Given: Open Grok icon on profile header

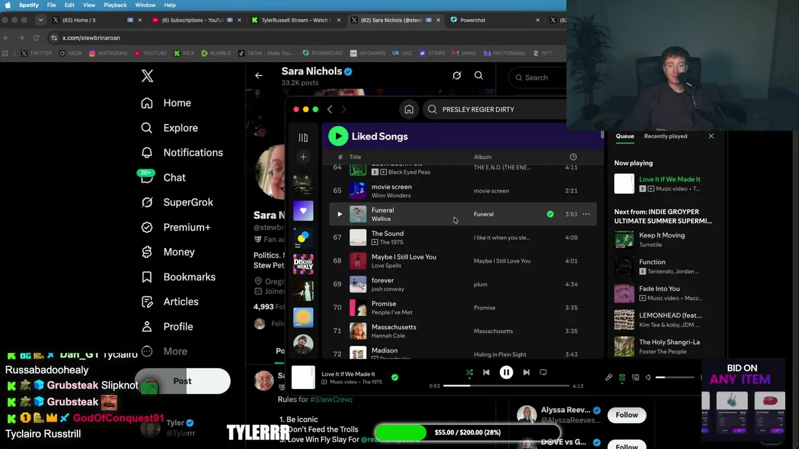Looking at the screenshot, I should click(x=457, y=76).
